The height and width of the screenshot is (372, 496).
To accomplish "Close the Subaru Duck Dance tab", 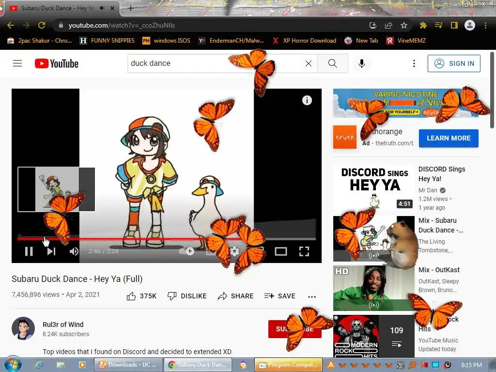I will coord(112,8).
